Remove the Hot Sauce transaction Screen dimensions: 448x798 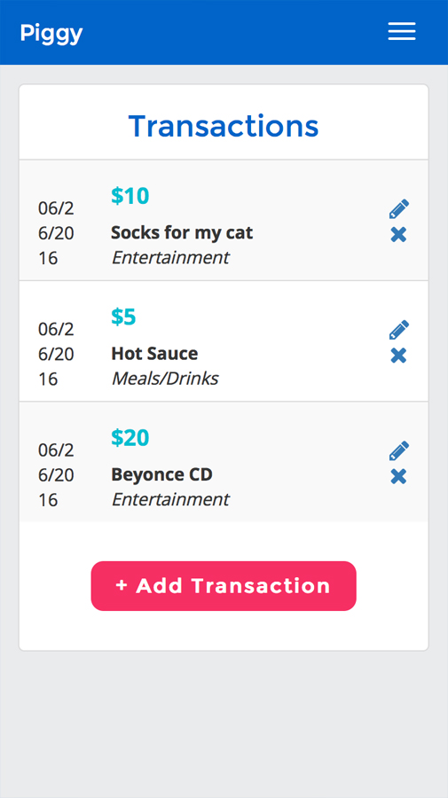pos(398,356)
